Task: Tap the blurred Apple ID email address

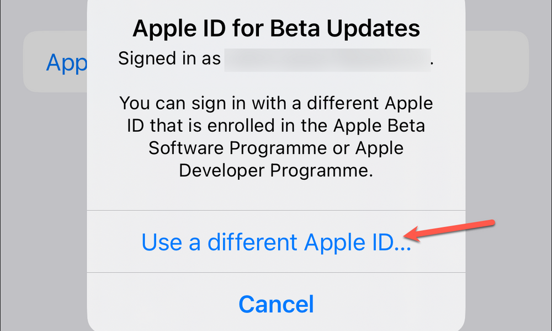Action: tap(327, 60)
